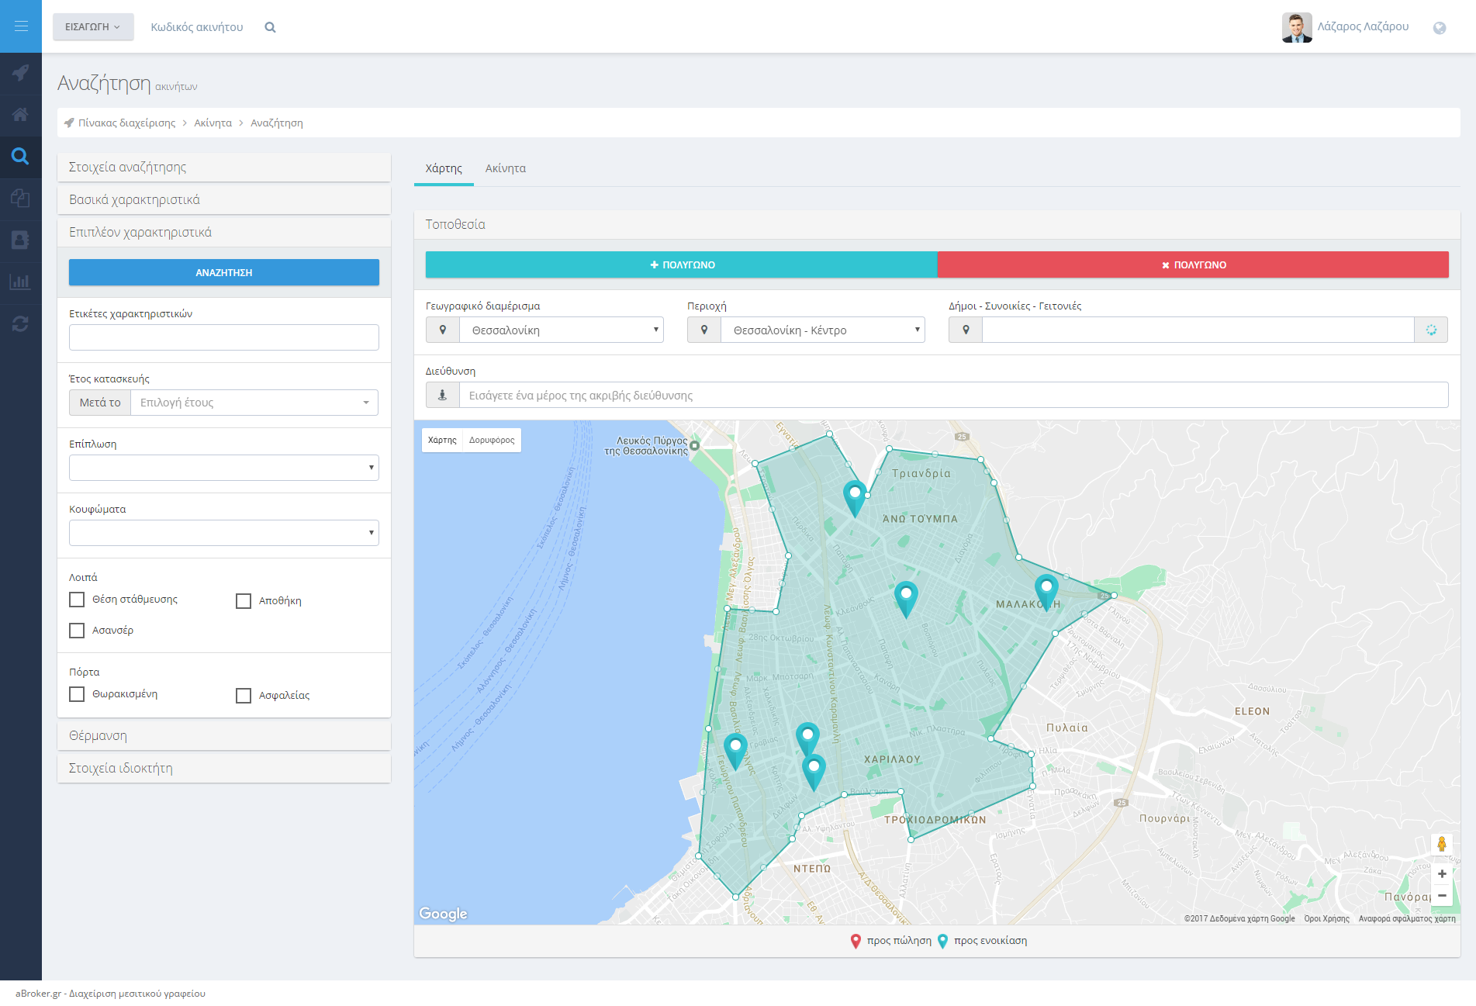The width and height of the screenshot is (1476, 1006).
Task: Zoom in the map with plus
Action: click(1441, 874)
